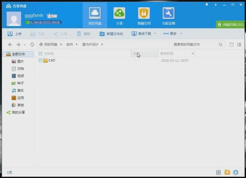This screenshot has height=178, width=246.
Task: Click the blue lock icon at bottom
Action: coord(236,172)
